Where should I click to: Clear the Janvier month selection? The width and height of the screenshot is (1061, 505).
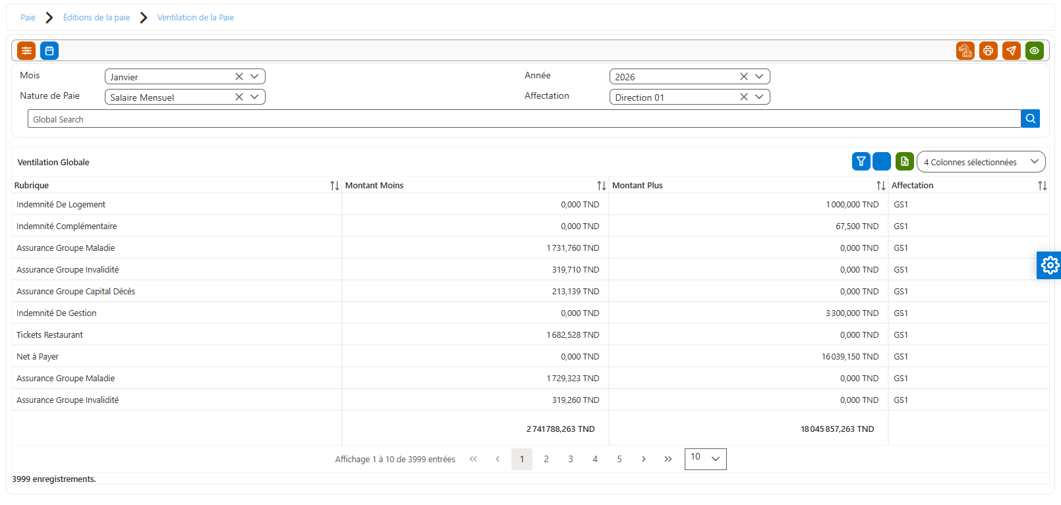(239, 76)
